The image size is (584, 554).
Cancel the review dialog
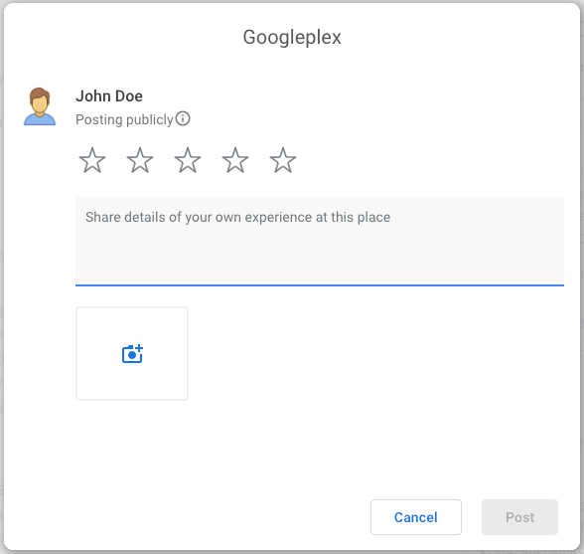coord(416,517)
